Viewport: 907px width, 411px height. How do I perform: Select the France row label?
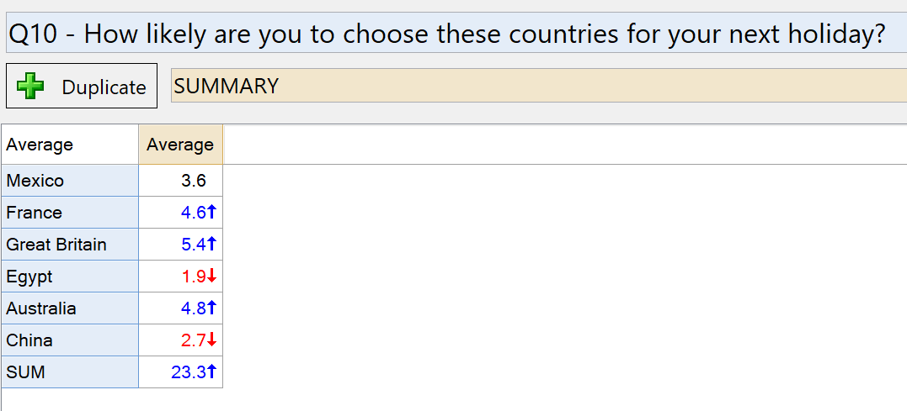pyautogui.click(x=70, y=213)
